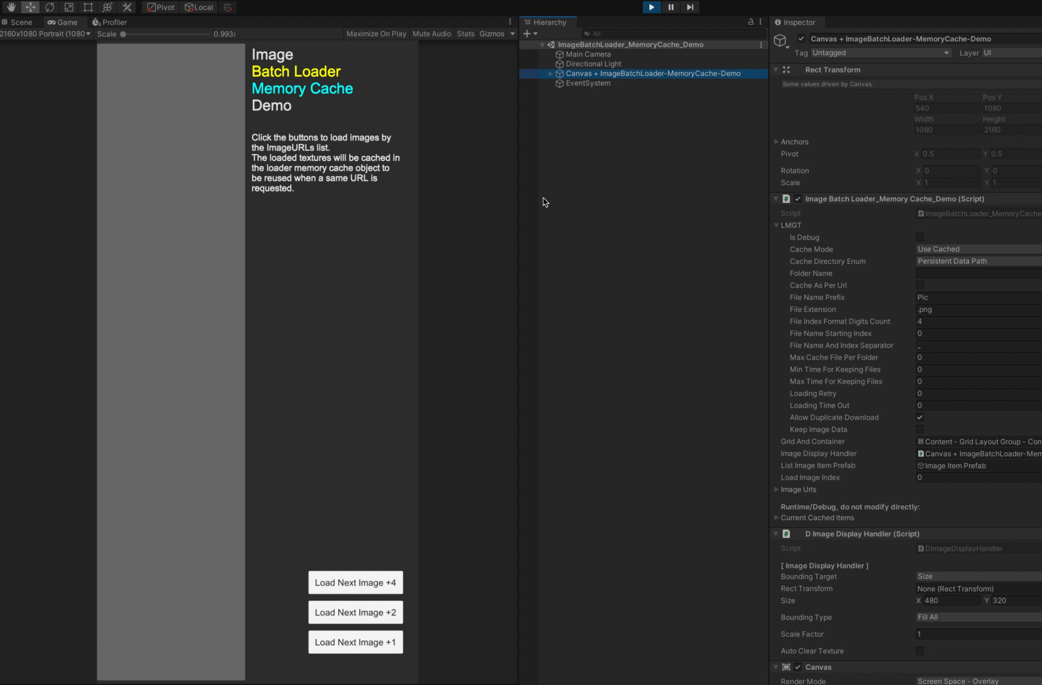Open Hierarchy panel options menu
1042x685 pixels.
point(760,22)
